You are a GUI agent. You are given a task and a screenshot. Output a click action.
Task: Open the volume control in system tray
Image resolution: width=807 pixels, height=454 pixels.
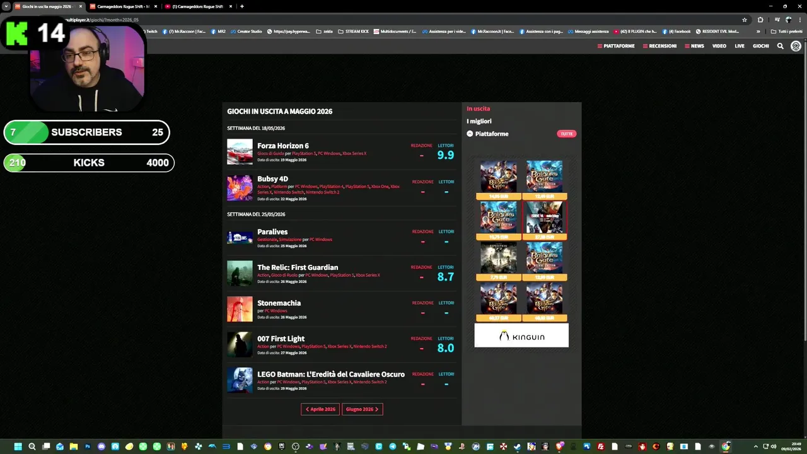coord(773,446)
